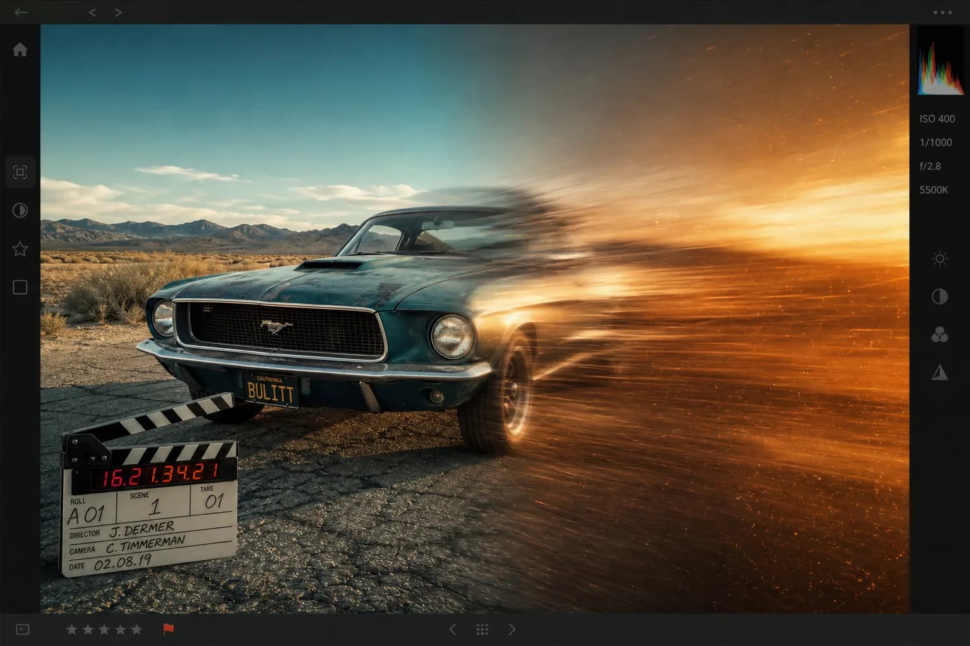Click the Mustang car photo
Screen dimensions: 970x646
click(x=475, y=319)
